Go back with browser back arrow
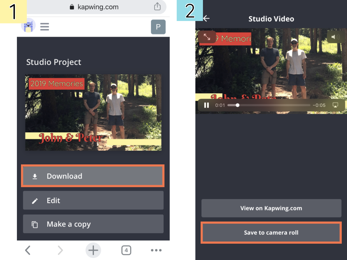347x260 pixels. 28,250
